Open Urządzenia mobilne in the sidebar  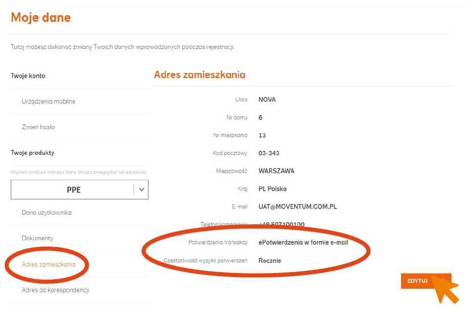[x=49, y=101]
